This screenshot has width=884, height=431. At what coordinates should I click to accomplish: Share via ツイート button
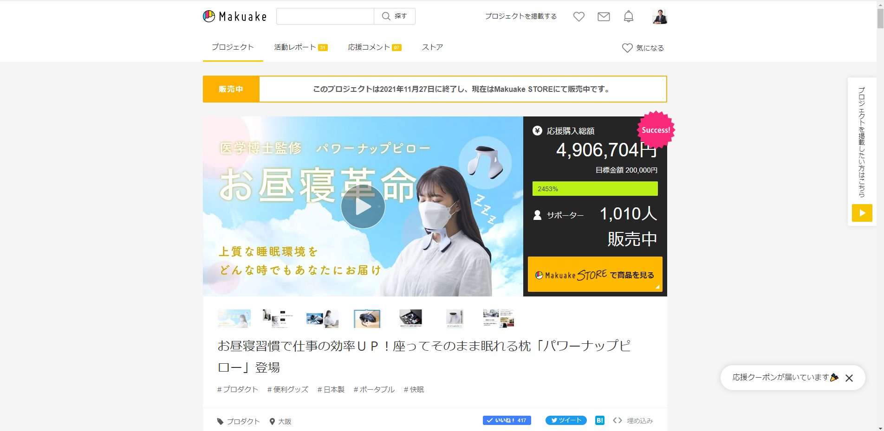[566, 420]
